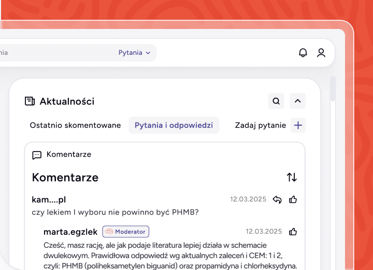
Task: Click the Aktualności heading text
Action: pos(67,101)
